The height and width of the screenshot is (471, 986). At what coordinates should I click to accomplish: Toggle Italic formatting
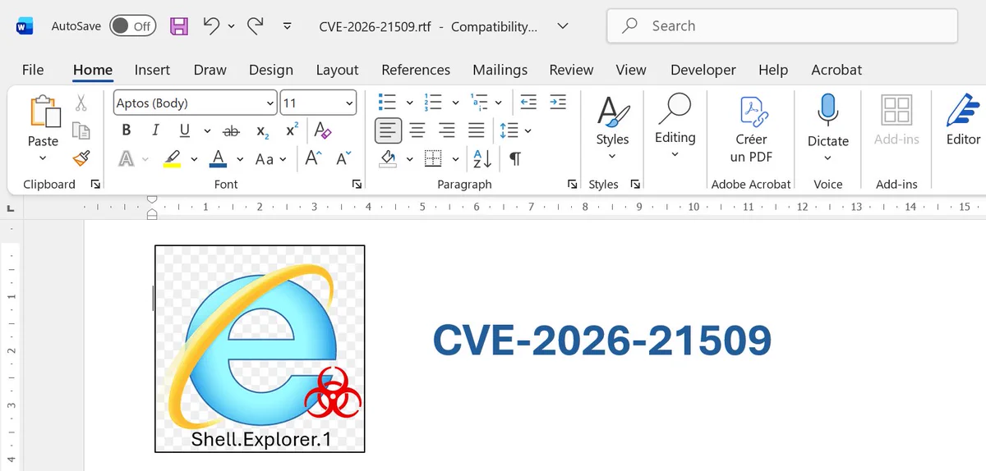155,130
